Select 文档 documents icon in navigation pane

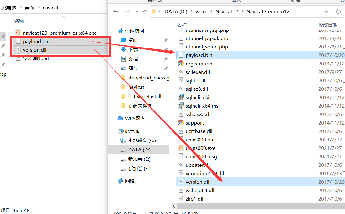pos(124,59)
